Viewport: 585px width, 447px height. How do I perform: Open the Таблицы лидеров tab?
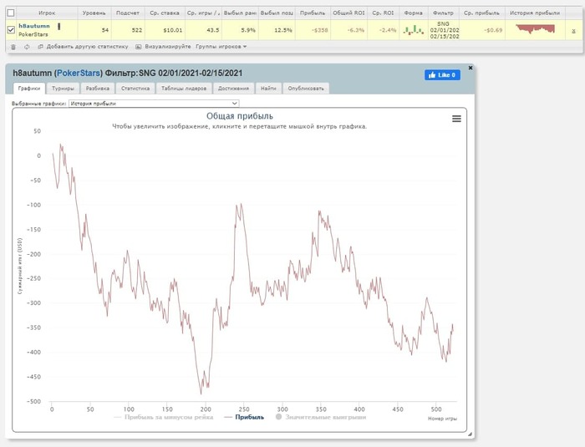(x=184, y=89)
